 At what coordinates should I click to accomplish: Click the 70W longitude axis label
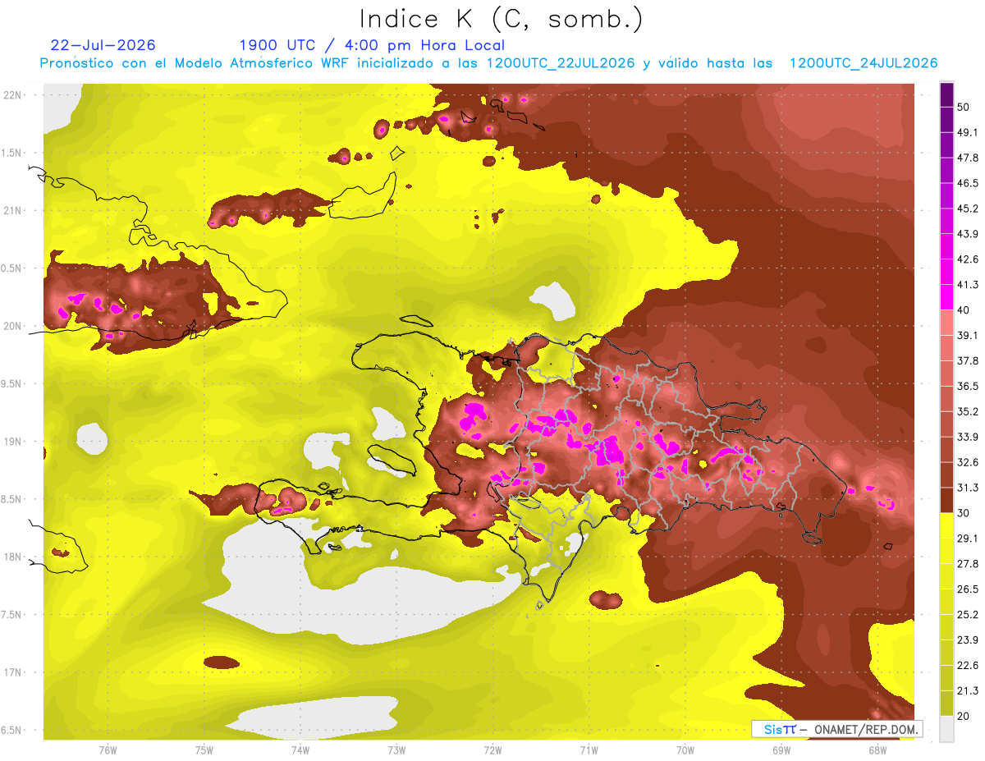pyautogui.click(x=685, y=750)
